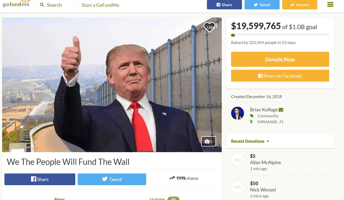This screenshot has width=344, height=200.
Task: Click the Community tag icon
Action: click(252, 116)
